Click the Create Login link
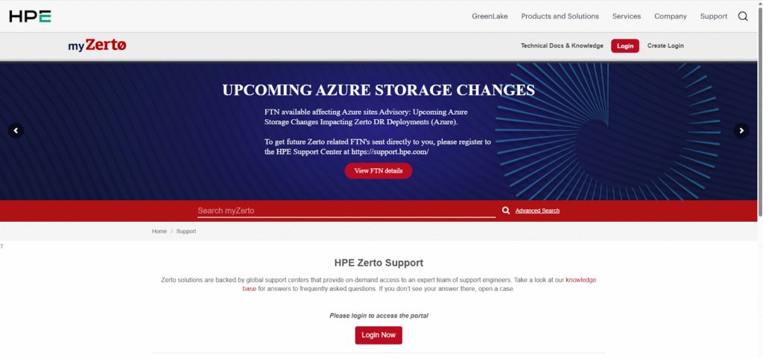The image size is (763, 358). click(x=665, y=46)
